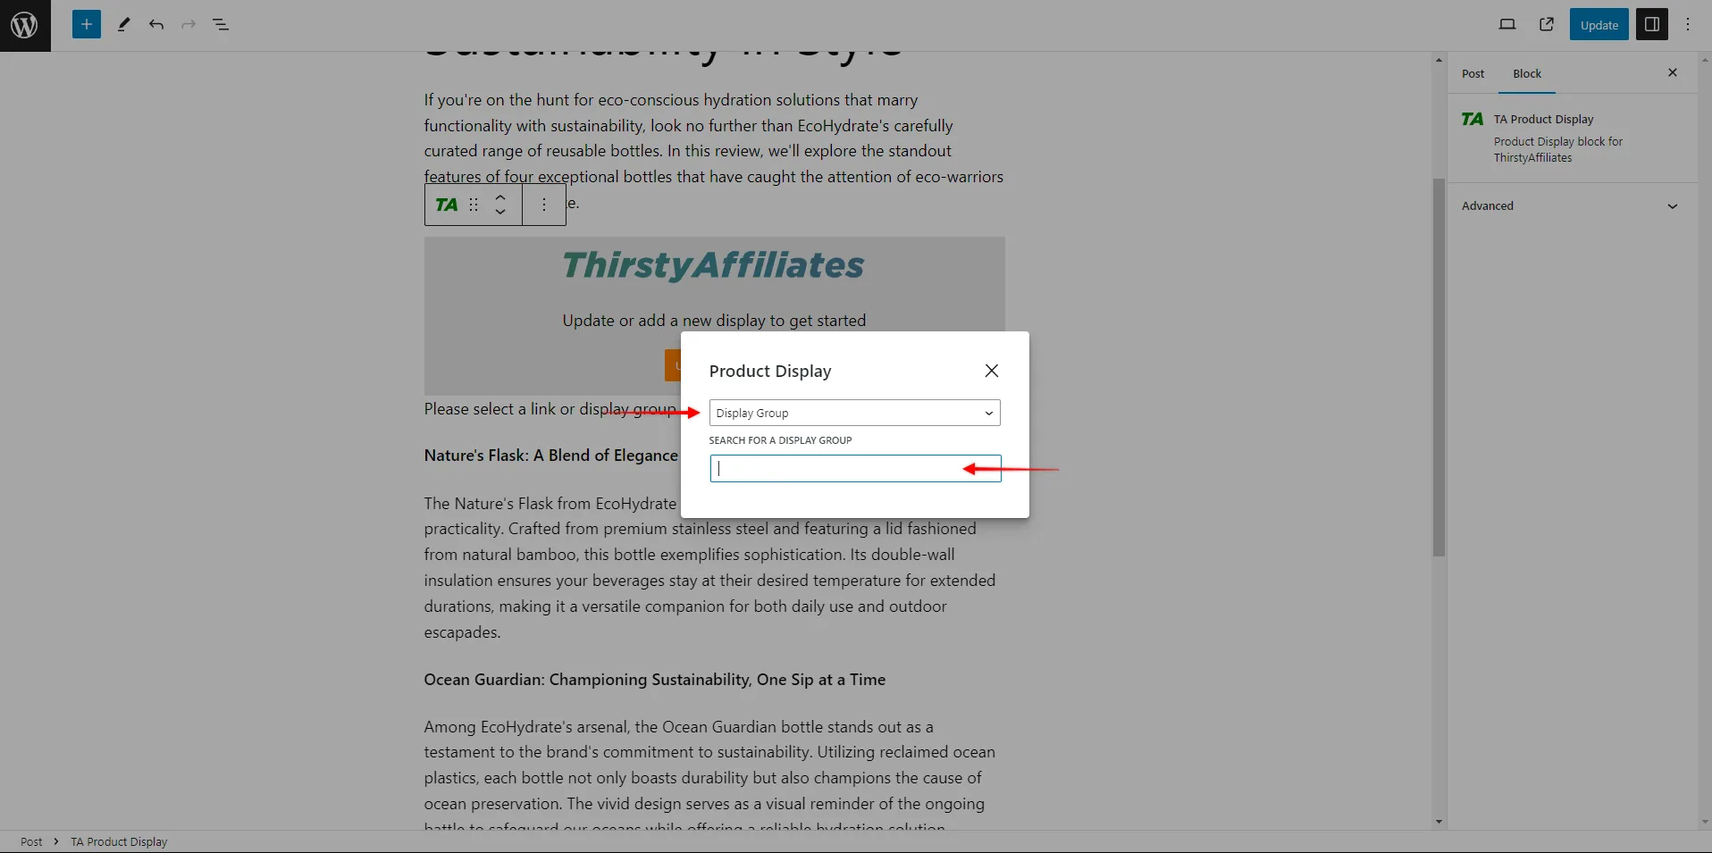Click the Post breadcrumb
Viewport: 1712px width, 853px height.
(31, 841)
